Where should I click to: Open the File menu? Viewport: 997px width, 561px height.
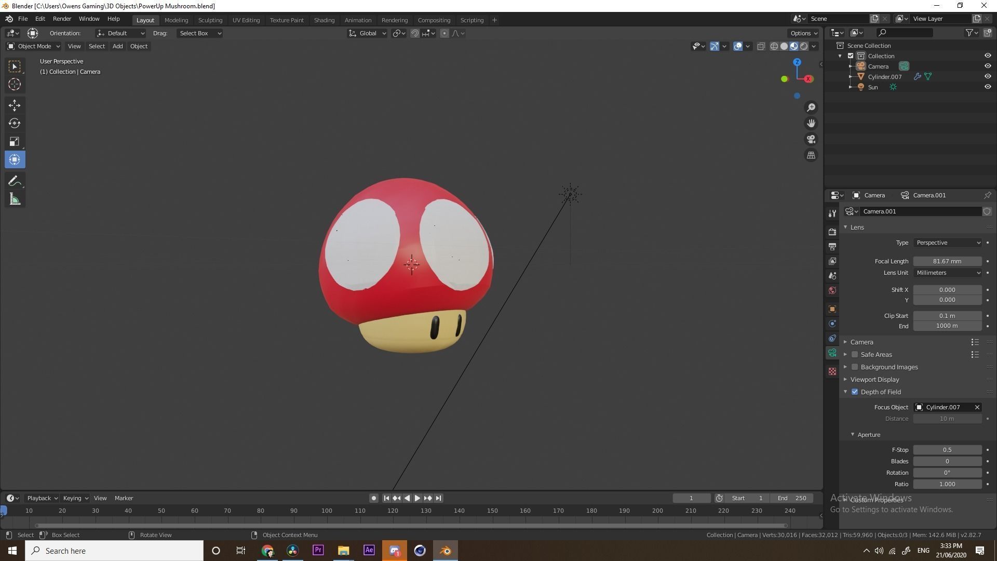click(x=23, y=19)
